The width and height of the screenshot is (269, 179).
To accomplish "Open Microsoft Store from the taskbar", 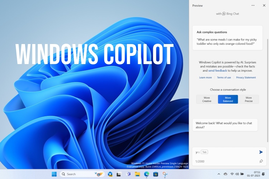I will [x=156, y=174].
